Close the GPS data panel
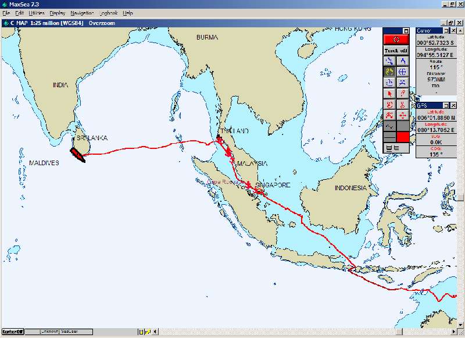The height and width of the screenshot is (338, 465). (454, 106)
